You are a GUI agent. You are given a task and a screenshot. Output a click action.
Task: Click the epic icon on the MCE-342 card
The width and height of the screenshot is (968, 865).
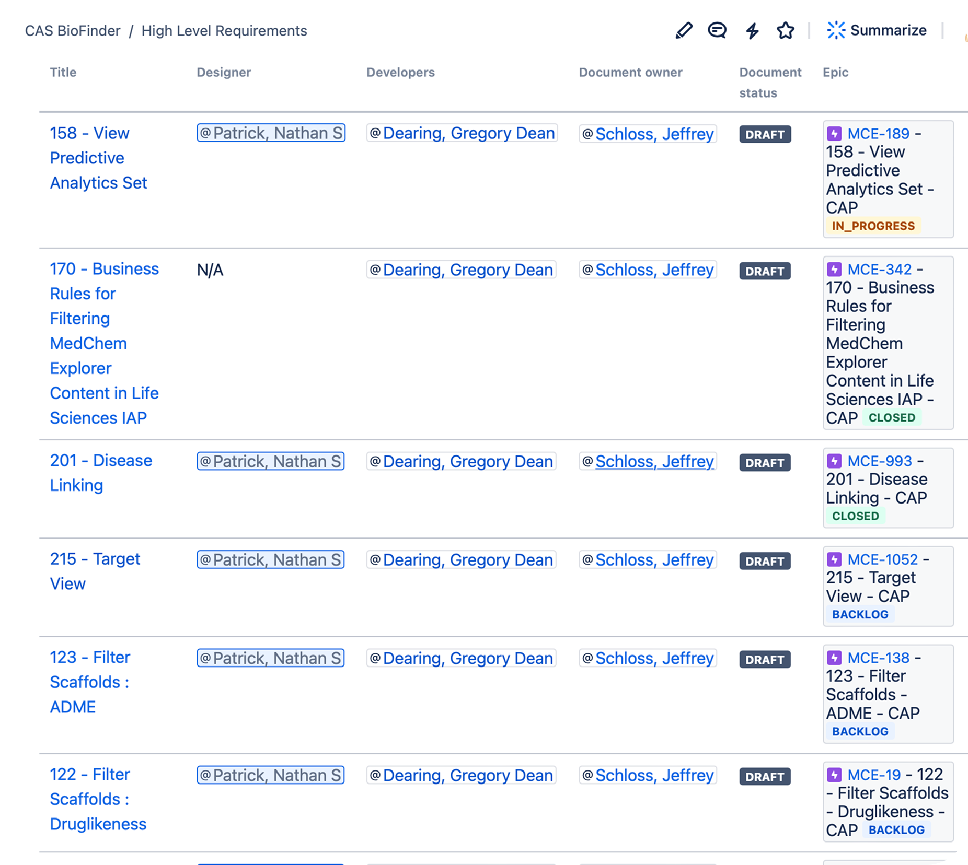(833, 270)
